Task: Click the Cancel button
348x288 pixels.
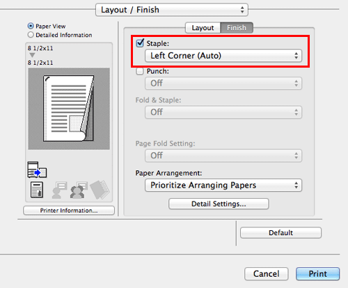Action: tap(267, 273)
